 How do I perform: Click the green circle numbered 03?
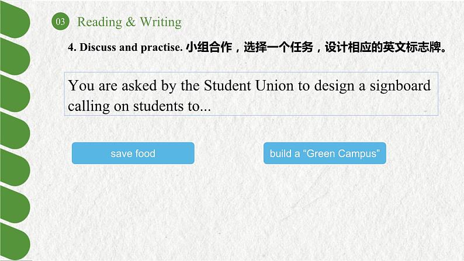coord(60,21)
